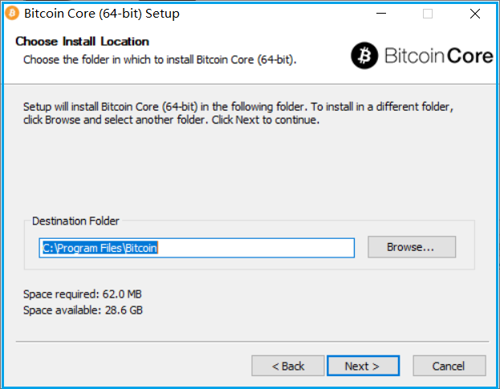The image size is (500, 389).
Task: Click the greyed-out maximize button
Action: (x=428, y=13)
